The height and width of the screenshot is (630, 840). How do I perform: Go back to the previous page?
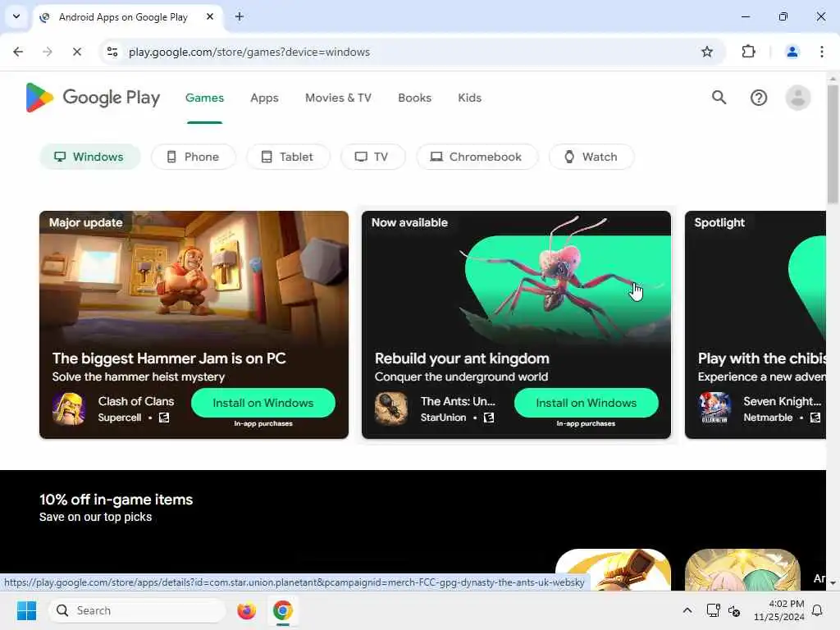(x=18, y=52)
